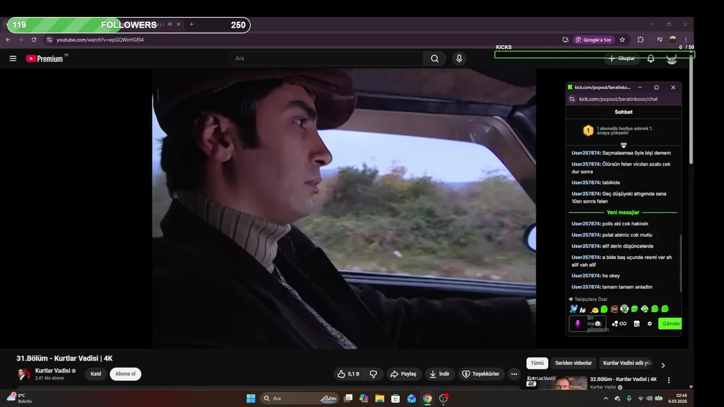
Task: Go back with the browser back arrow
Action: click(8, 40)
